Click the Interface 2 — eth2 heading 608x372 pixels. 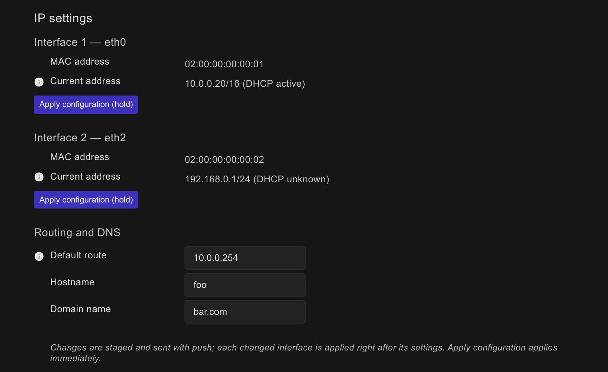coord(80,138)
